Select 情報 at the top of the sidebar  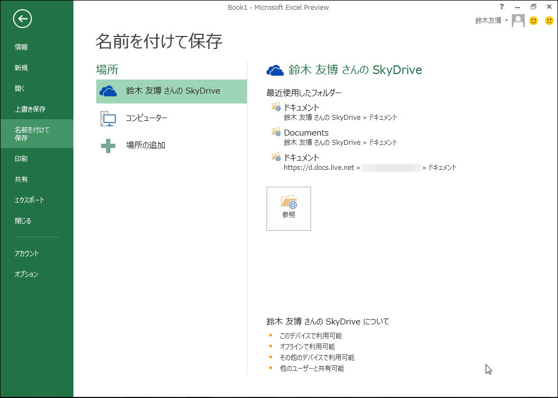(21, 47)
